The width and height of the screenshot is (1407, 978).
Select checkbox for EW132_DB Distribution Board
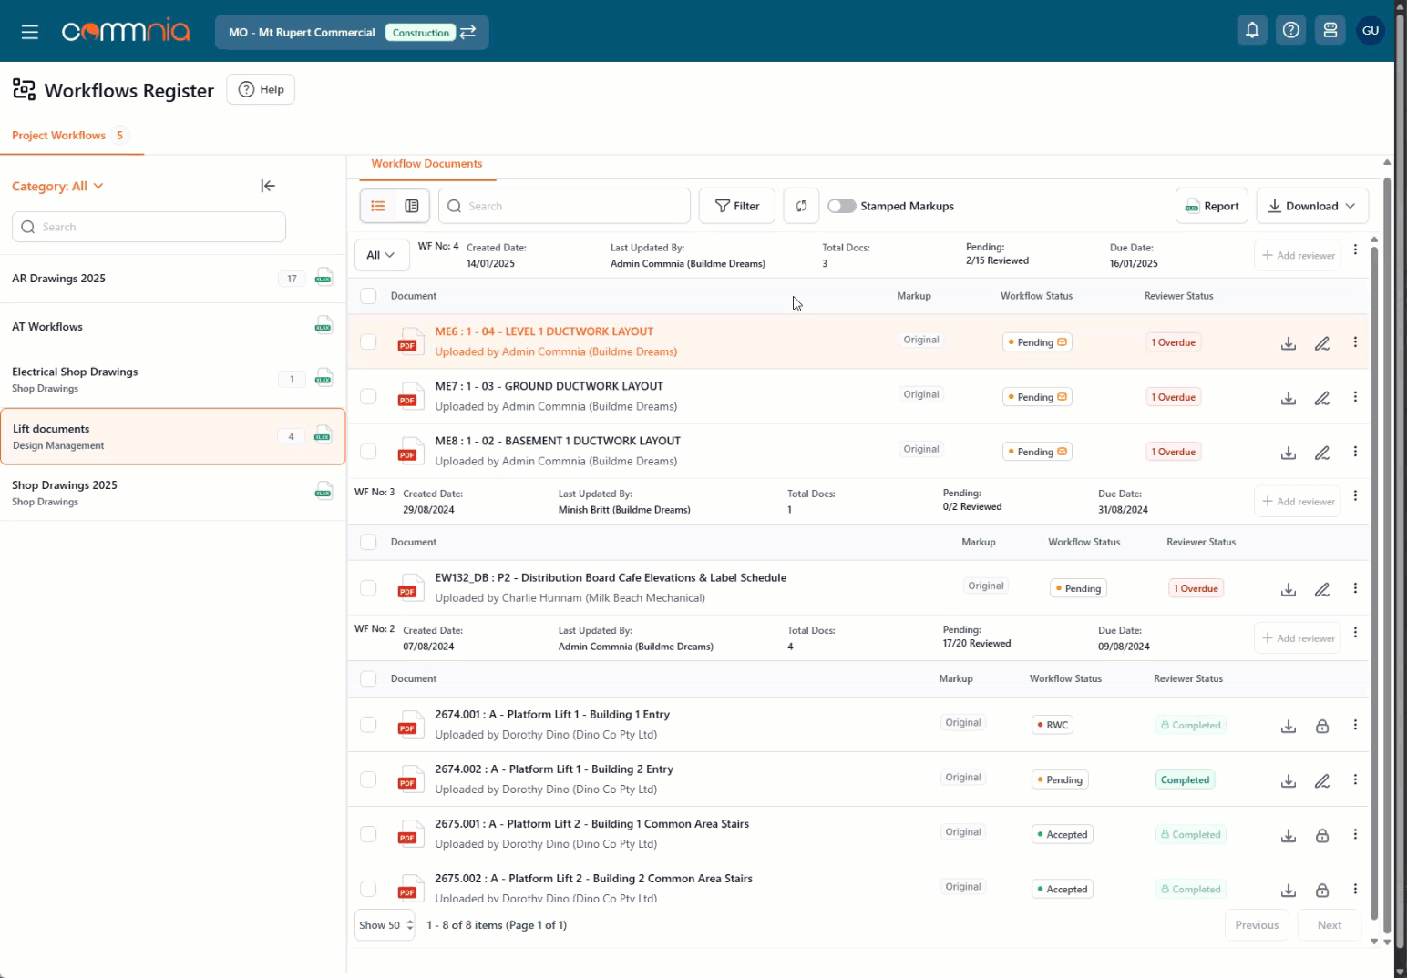point(368,588)
